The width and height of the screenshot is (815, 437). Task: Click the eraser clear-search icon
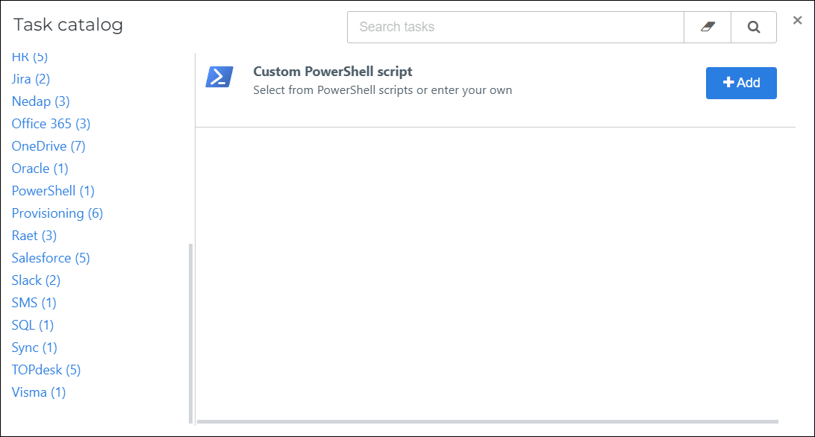pos(708,27)
